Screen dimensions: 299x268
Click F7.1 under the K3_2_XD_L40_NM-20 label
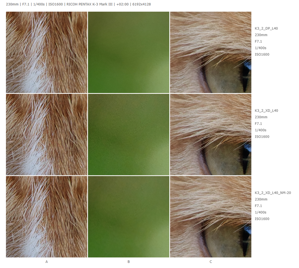(258, 206)
